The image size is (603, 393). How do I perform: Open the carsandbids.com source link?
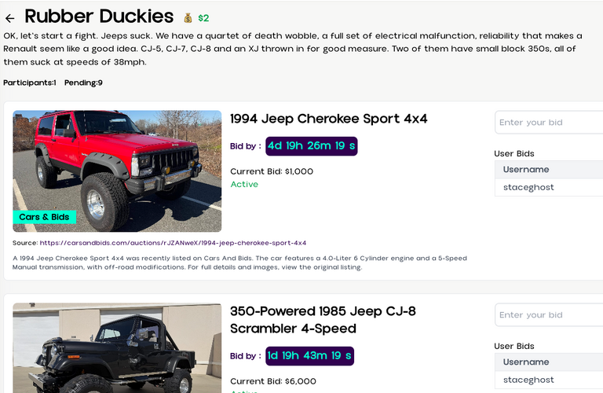tap(173, 243)
